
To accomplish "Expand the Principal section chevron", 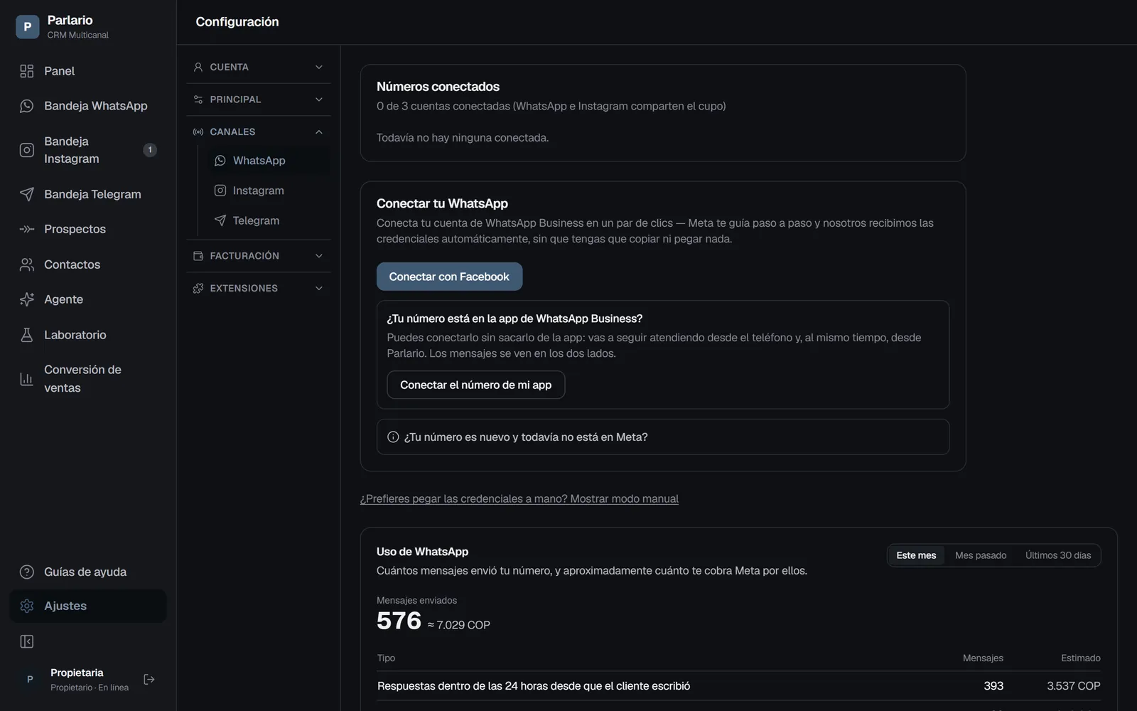I will tap(319, 100).
